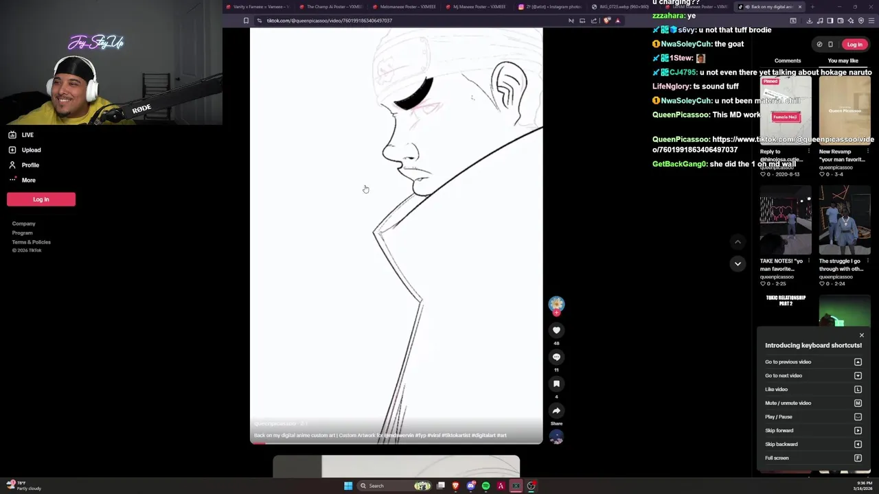Viewport: 879px width, 494px height.
Task: Click the bookmark icon left of the URL
Action: click(x=246, y=21)
